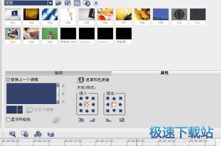221x146 pixels.
Task: Select color bars thumbnail V12
Action: click(13, 36)
